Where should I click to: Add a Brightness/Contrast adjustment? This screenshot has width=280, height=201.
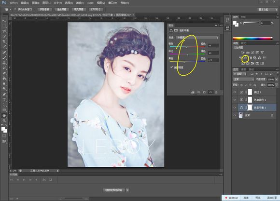point(243,53)
